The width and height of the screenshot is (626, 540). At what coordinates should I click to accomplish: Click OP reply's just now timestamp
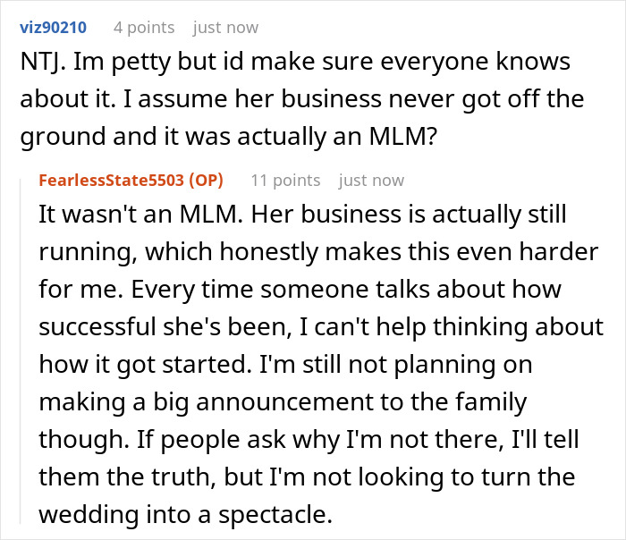[x=371, y=181]
